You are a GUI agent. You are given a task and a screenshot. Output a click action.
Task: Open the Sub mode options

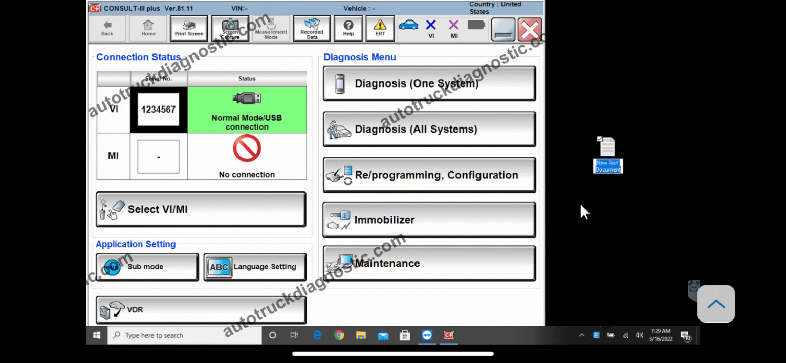[146, 267]
